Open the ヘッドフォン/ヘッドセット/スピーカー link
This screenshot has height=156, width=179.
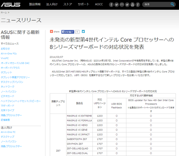[x=21, y=101]
